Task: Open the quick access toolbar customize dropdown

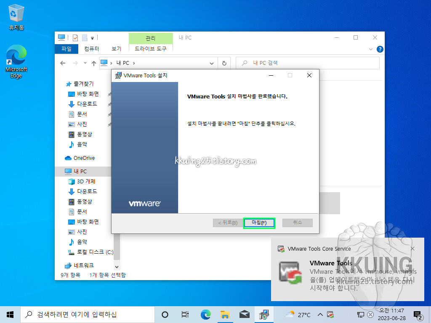Action: point(92,38)
